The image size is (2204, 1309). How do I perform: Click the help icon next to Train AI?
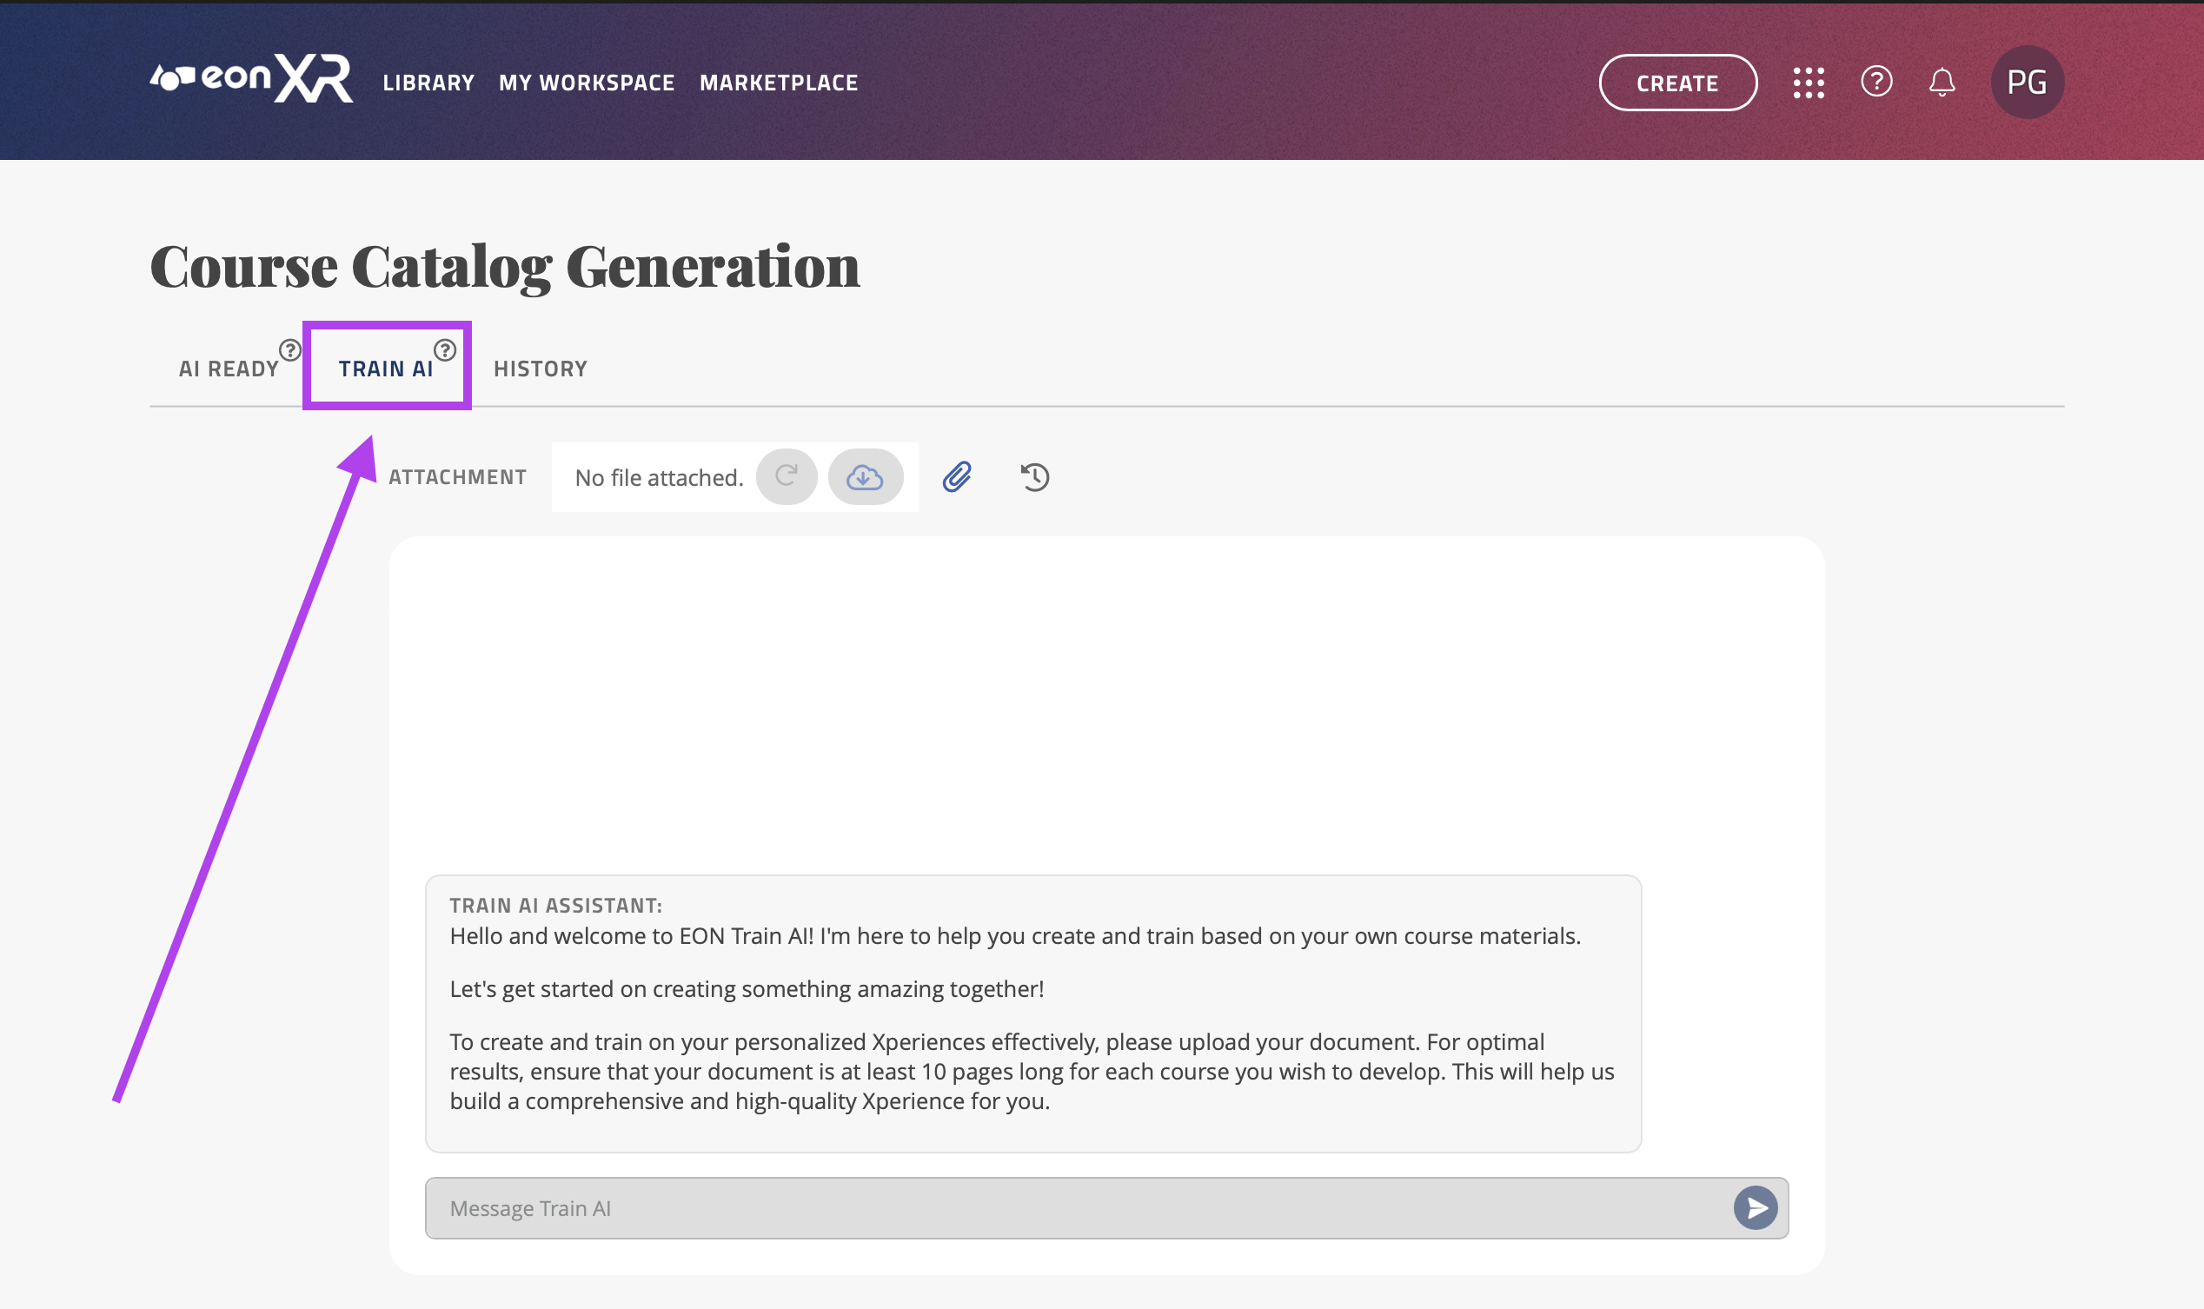pos(444,350)
